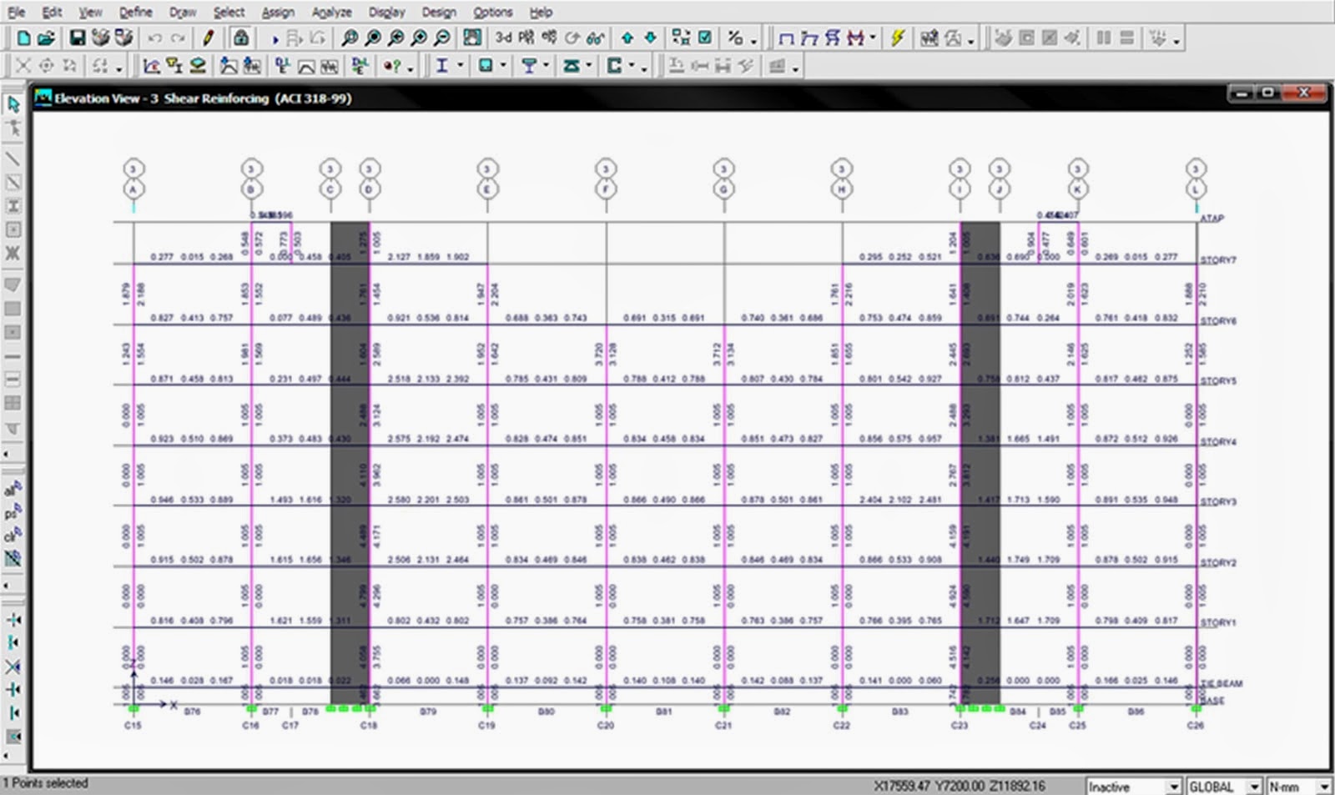Select the pointer tool in left toolbar
Viewport: 1335px width, 795px height.
[13, 104]
